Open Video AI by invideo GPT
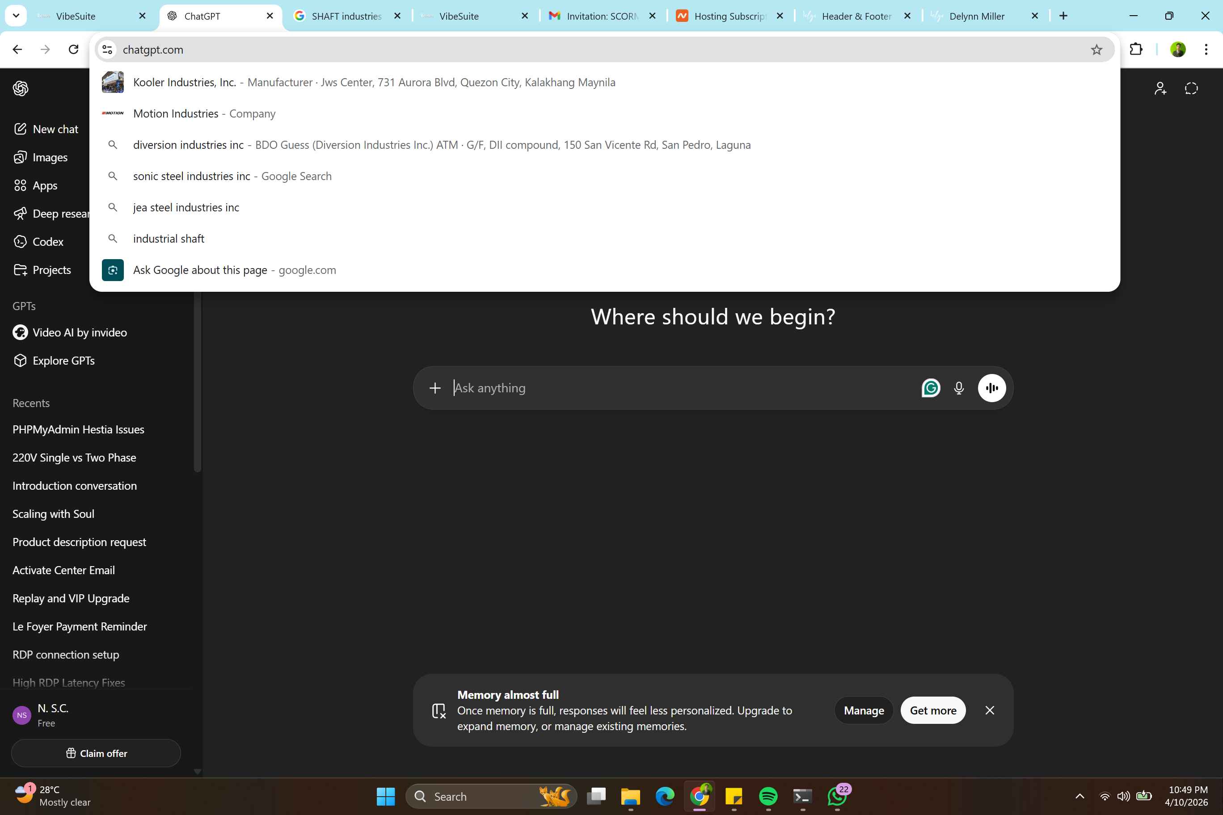Image resolution: width=1223 pixels, height=815 pixels. point(70,332)
